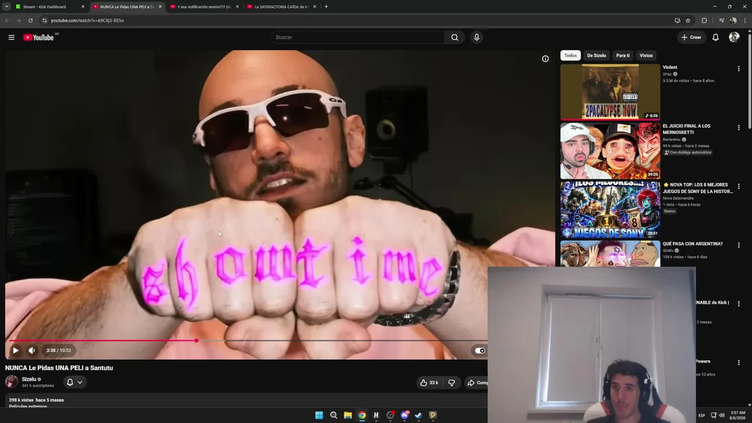This screenshot has width=752, height=423.
Task: Open the YouTube guide hamburger menu
Action: [x=11, y=37]
